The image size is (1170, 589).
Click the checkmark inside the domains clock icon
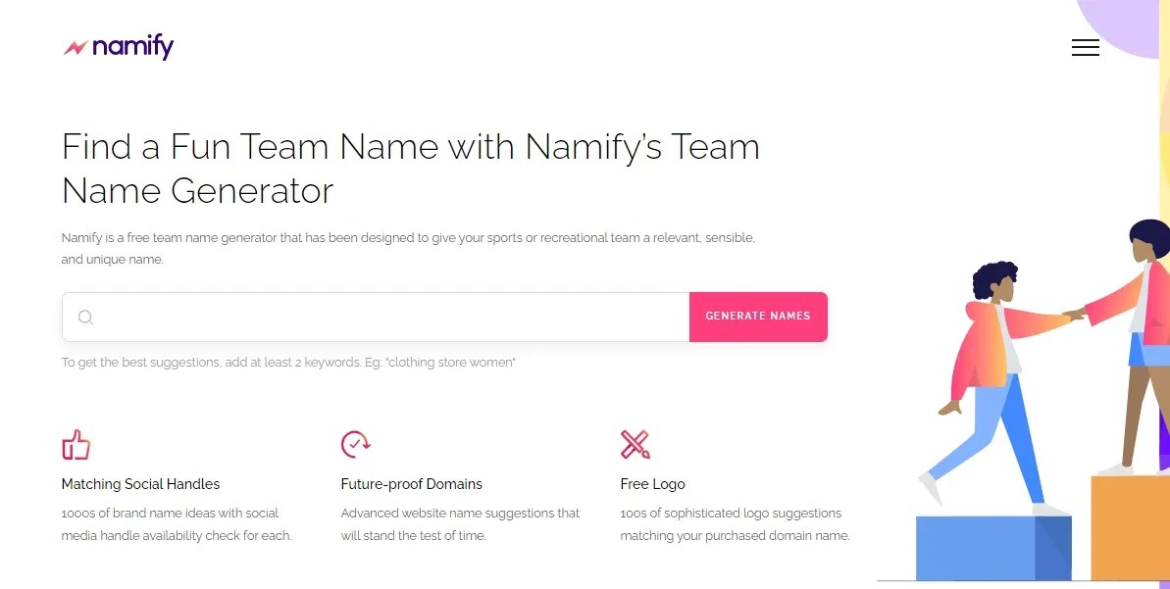click(354, 445)
